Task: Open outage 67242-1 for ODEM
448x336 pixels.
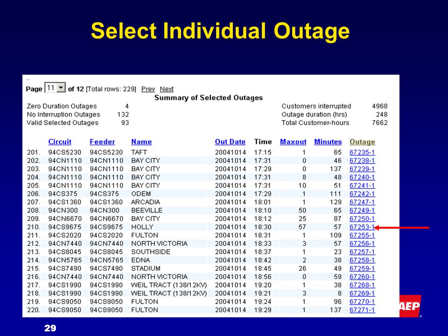Action: pos(362,194)
